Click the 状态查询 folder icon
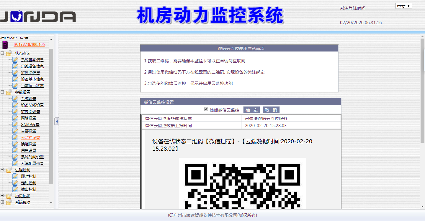The width and height of the screenshot is (425, 221). click(x=9, y=53)
